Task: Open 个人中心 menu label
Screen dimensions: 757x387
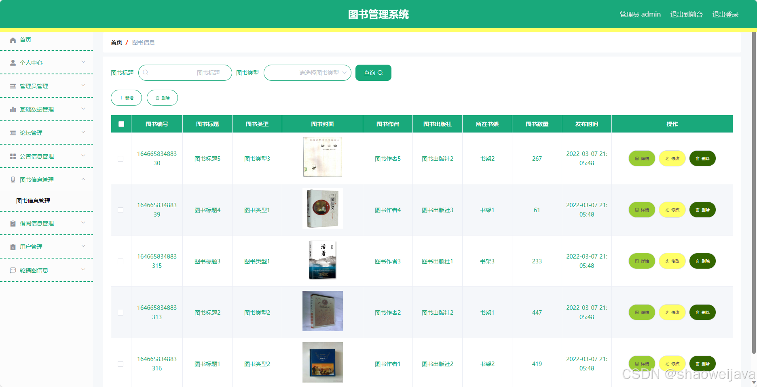Action: coord(31,63)
